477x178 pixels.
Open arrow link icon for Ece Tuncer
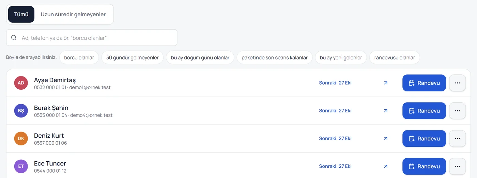(x=386, y=166)
